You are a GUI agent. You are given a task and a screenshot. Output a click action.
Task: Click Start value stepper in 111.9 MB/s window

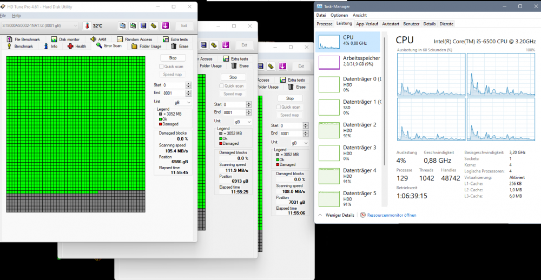coord(248,104)
